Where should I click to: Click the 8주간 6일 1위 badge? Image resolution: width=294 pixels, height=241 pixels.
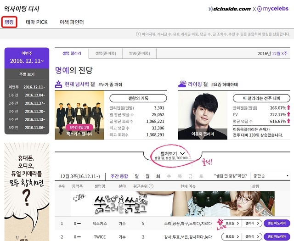click(79, 128)
